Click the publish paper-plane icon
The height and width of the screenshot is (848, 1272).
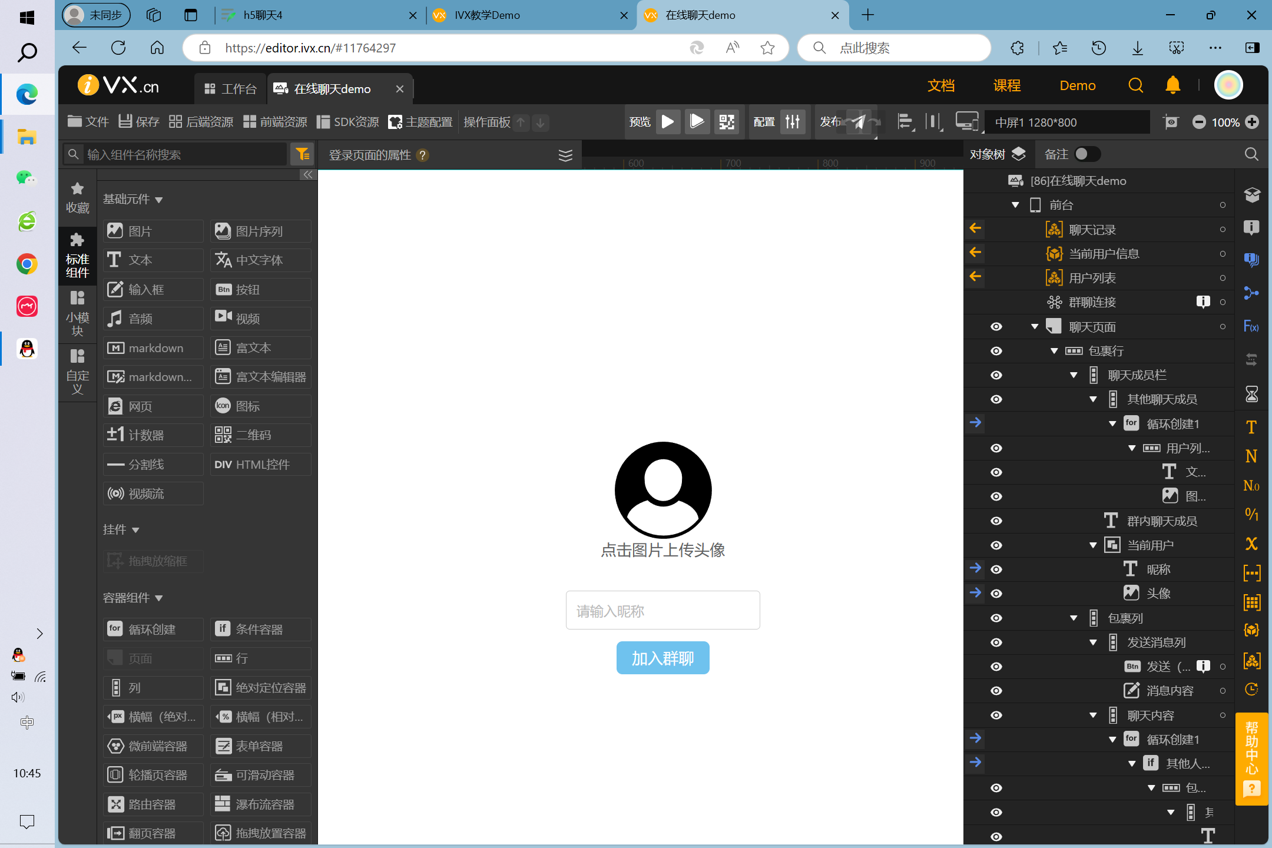coord(859,122)
